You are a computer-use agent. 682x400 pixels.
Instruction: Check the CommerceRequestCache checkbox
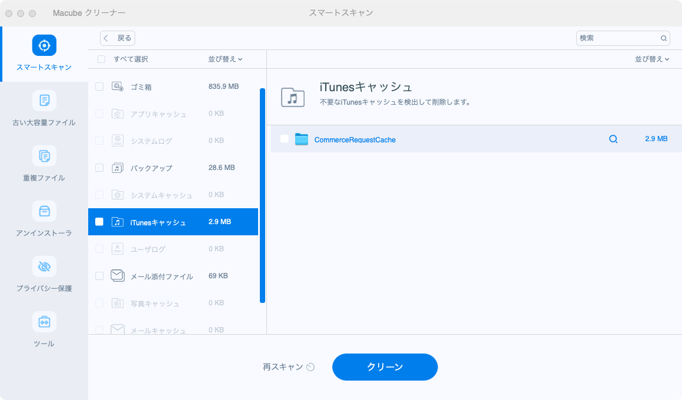click(285, 139)
